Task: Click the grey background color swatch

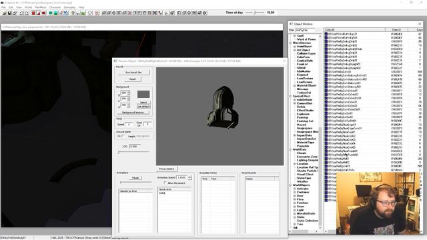Action: pyautogui.click(x=143, y=95)
